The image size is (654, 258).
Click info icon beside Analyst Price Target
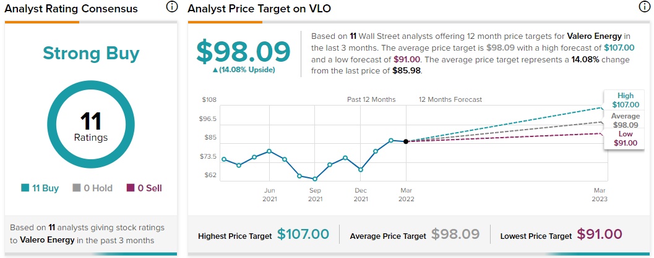coord(645,8)
